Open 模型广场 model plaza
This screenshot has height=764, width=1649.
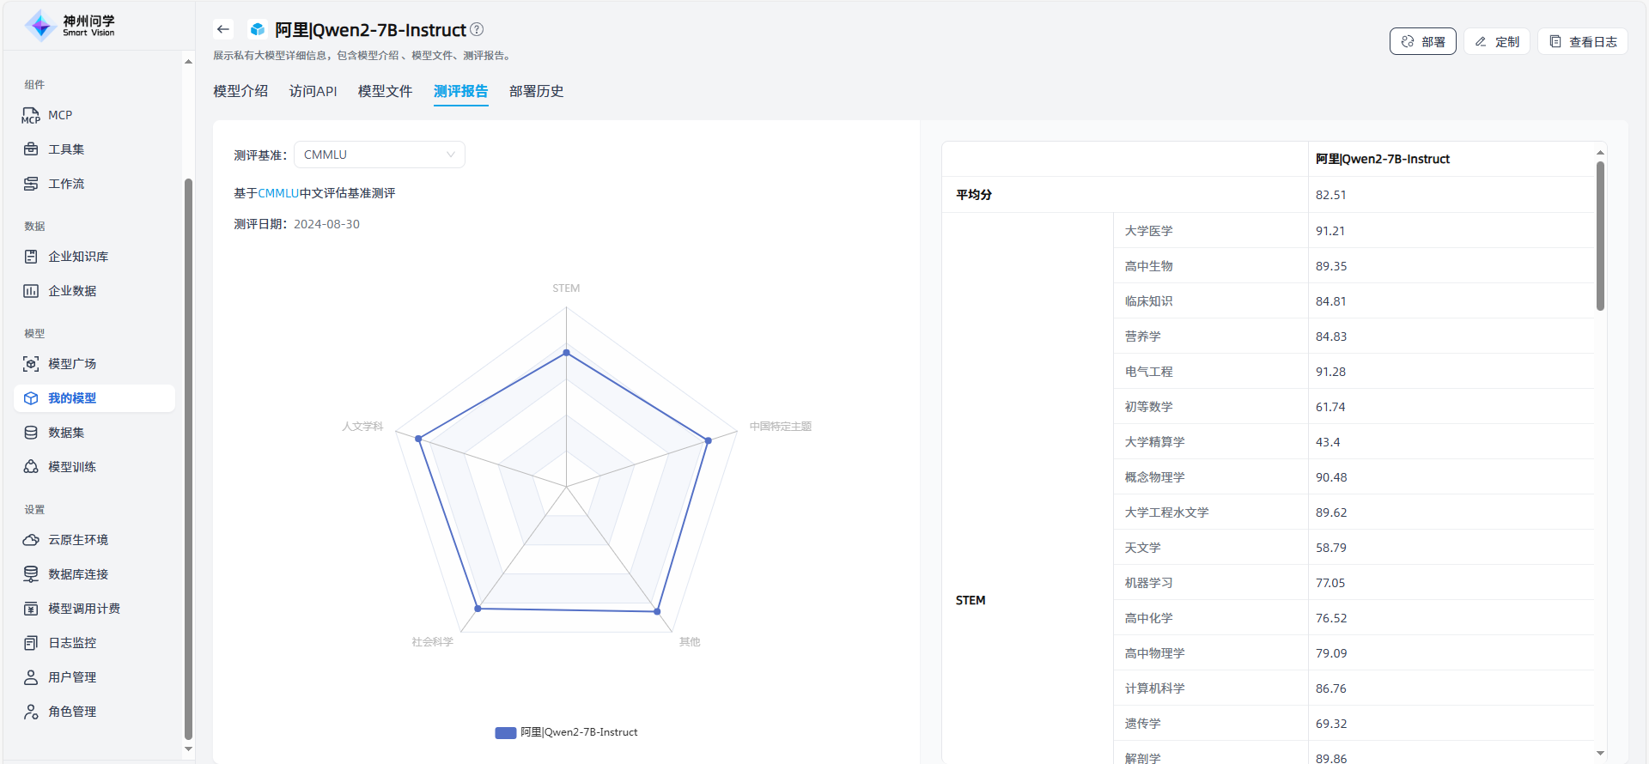click(71, 364)
